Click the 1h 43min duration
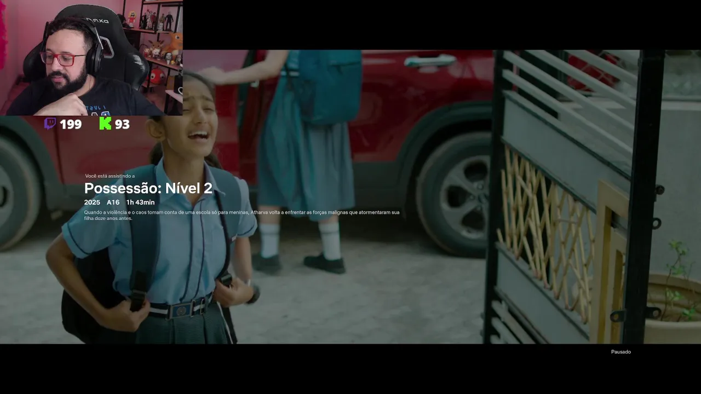701x394 pixels. click(140, 202)
